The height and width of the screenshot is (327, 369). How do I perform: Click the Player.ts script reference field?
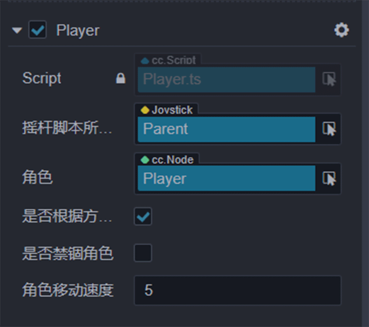pos(226,79)
